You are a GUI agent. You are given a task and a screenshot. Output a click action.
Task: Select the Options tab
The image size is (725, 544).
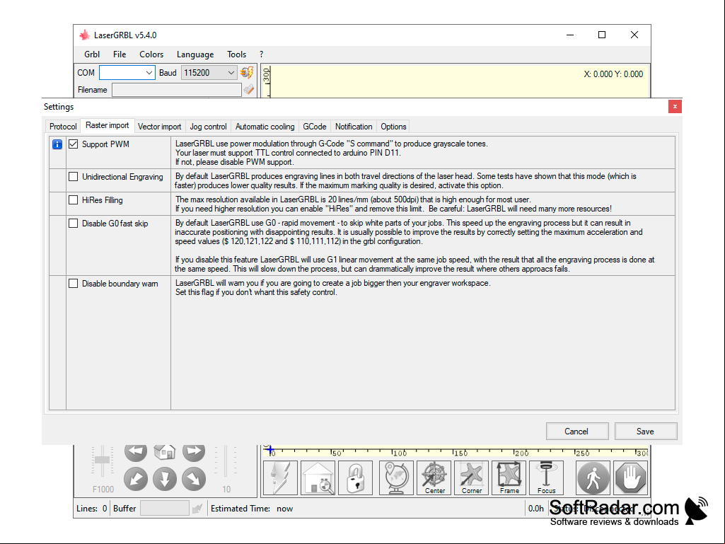[393, 127]
